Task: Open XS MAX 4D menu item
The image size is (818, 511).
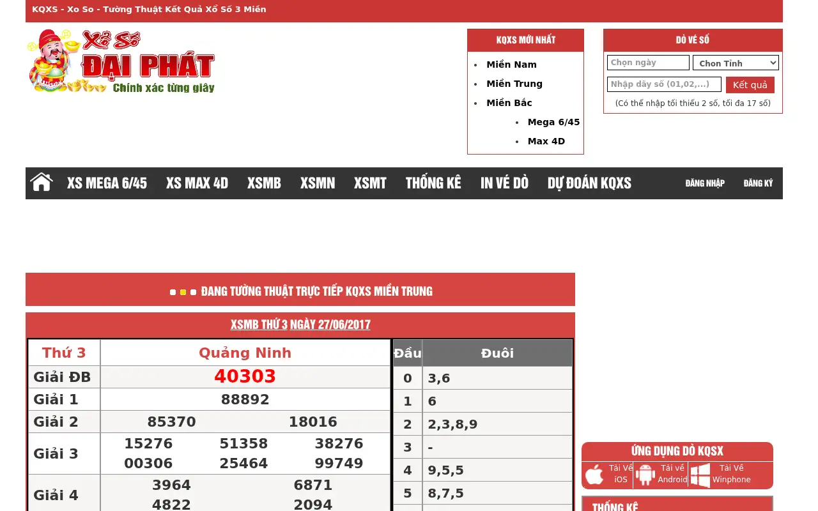Action: [x=197, y=183]
